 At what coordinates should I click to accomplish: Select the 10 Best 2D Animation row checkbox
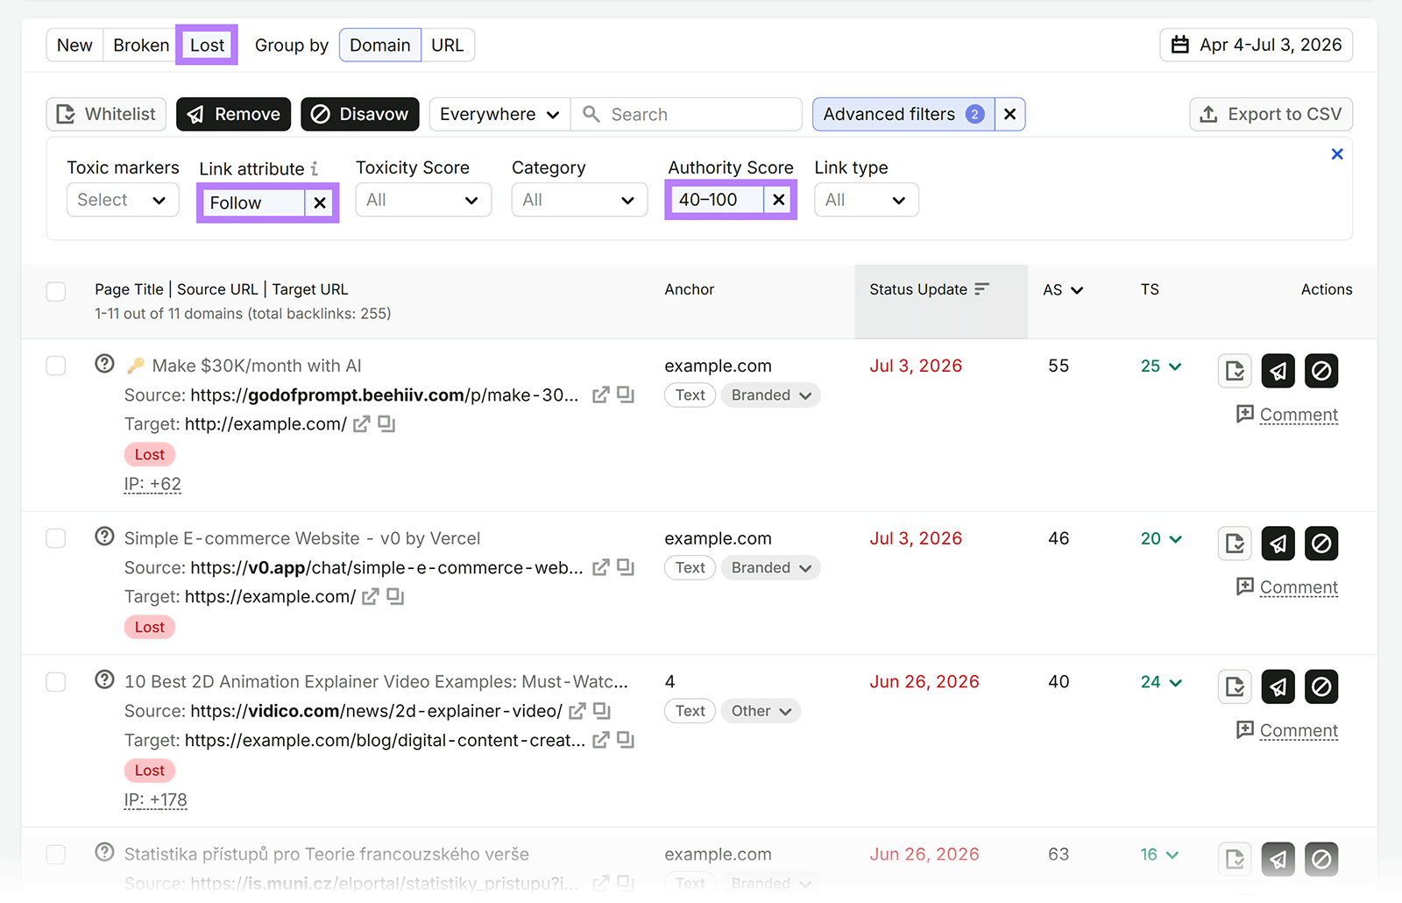coord(56,682)
